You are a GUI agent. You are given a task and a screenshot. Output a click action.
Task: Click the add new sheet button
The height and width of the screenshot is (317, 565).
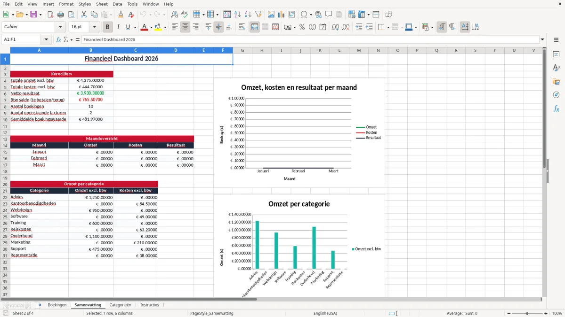40,305
